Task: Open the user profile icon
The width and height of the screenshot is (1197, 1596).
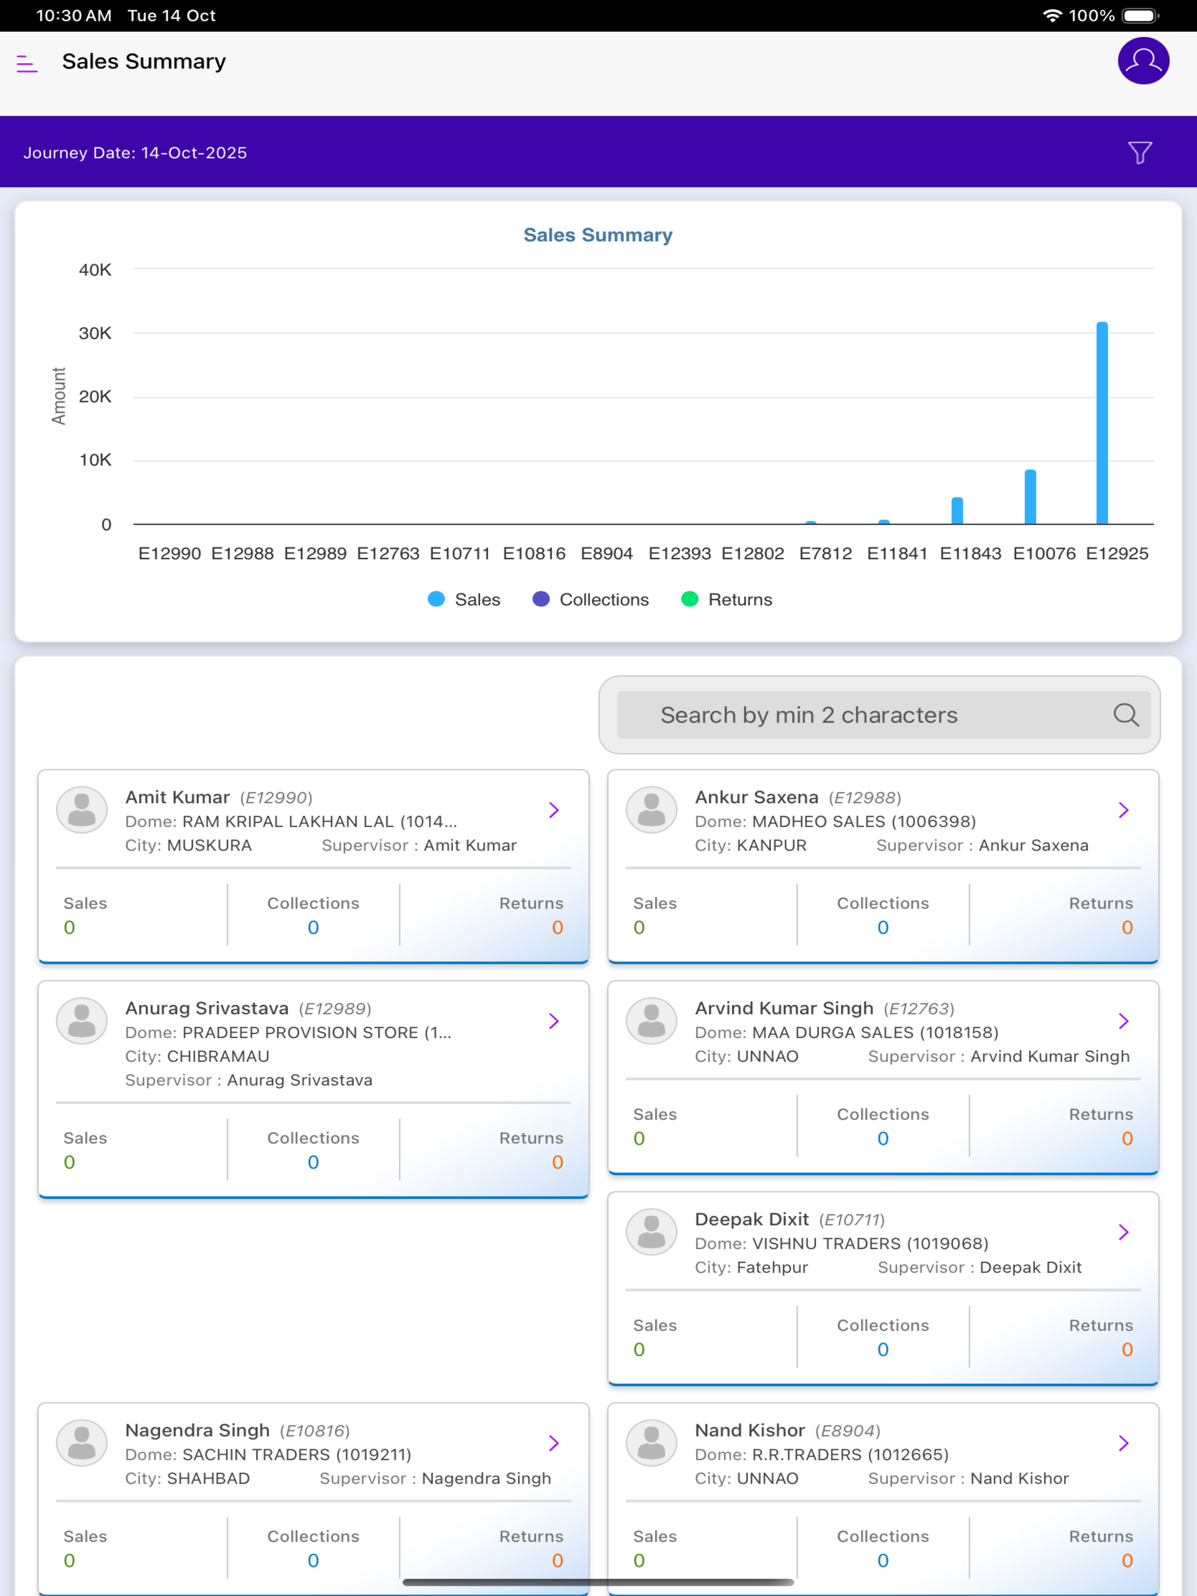Action: coord(1143,61)
